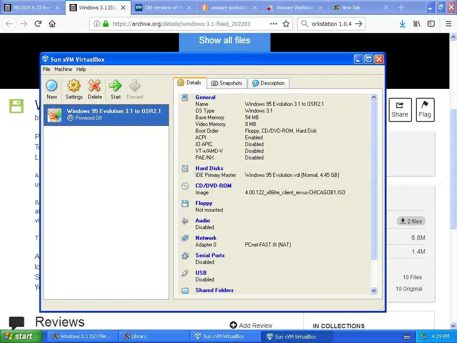The width and height of the screenshot is (457, 343).
Task: Click the Floppy diskette icon
Action: [x=185, y=203]
